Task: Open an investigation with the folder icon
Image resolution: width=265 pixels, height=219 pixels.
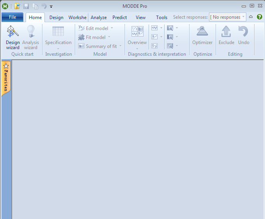Action: (x=17, y=6)
